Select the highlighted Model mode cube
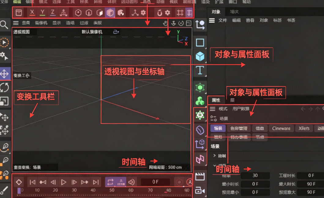Image resolution: width=324 pixels, height=198 pixels. 110,13
